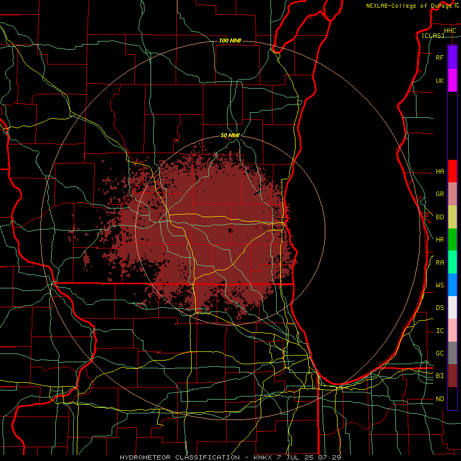The image size is (461, 461).
Task: Click the WS legend label
Action: click(439, 285)
